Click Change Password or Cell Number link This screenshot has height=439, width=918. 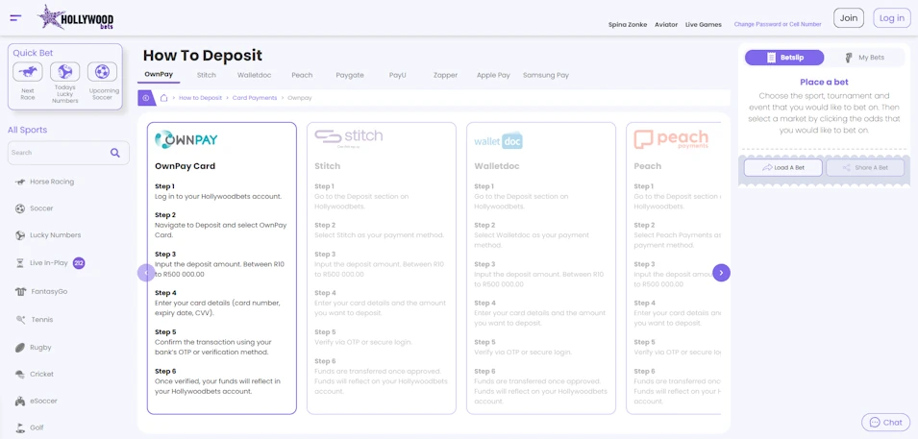[x=778, y=25]
